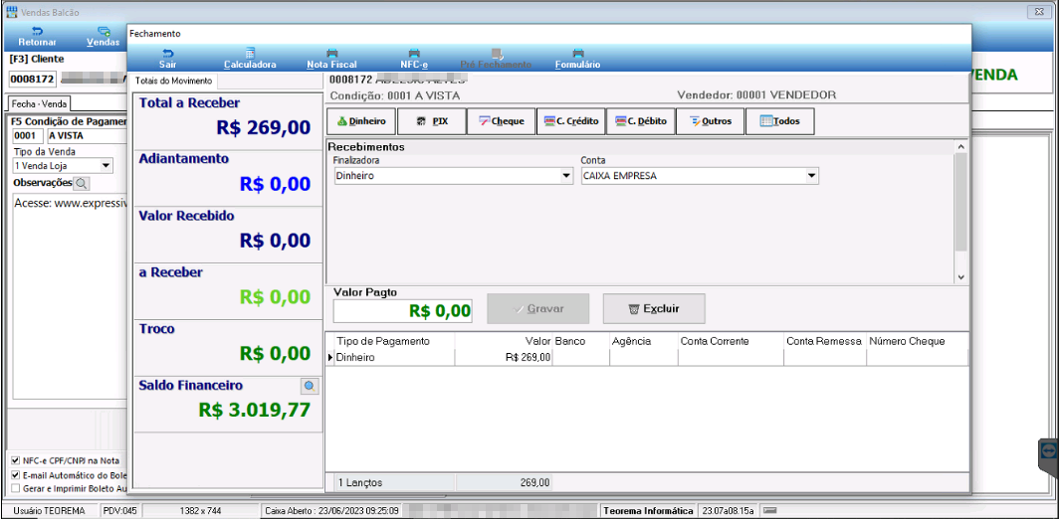The height and width of the screenshot is (519, 1059).
Task: Click Retornar in Vendas Balcão window
Action: (x=37, y=37)
